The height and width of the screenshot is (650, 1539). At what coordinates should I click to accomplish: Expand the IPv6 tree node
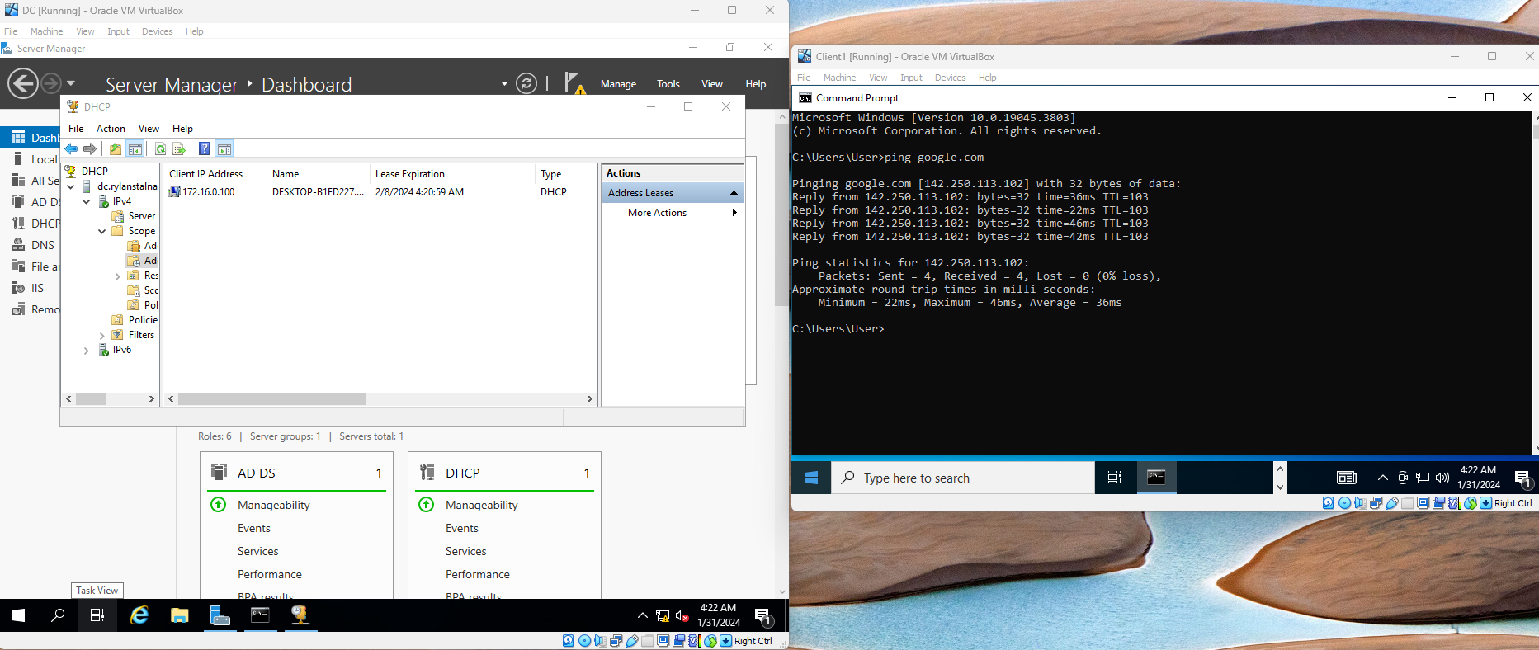click(x=87, y=351)
